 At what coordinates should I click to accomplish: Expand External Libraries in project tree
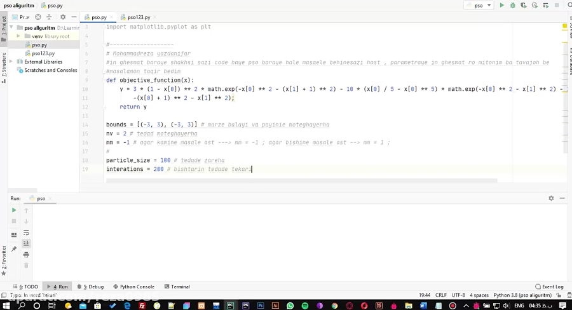(x=12, y=62)
